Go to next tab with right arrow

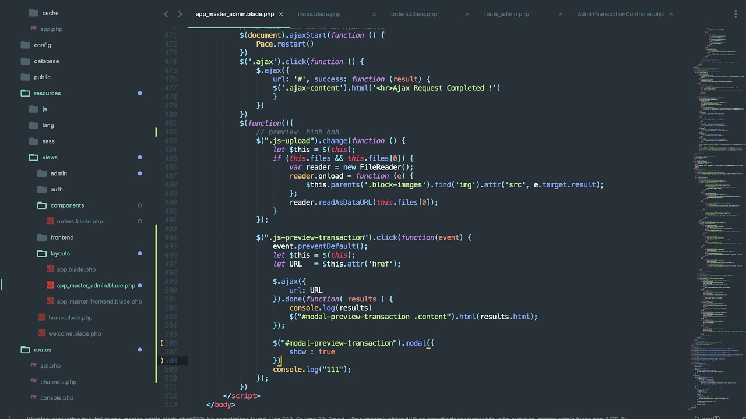pos(180,14)
